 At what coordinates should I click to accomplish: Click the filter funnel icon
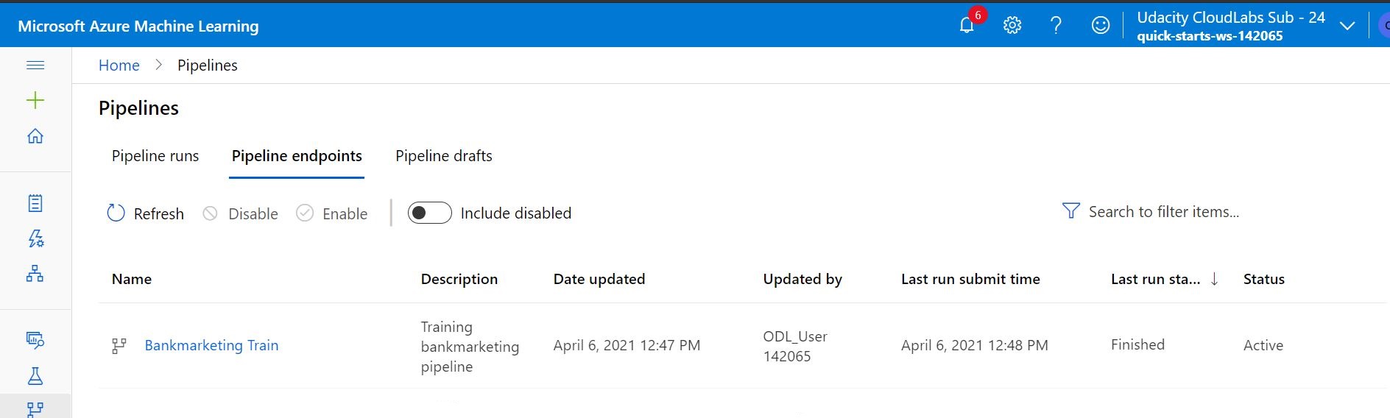[x=1071, y=211]
